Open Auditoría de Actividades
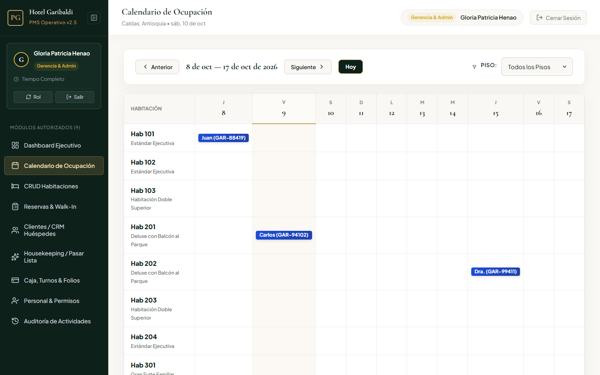 point(54,321)
